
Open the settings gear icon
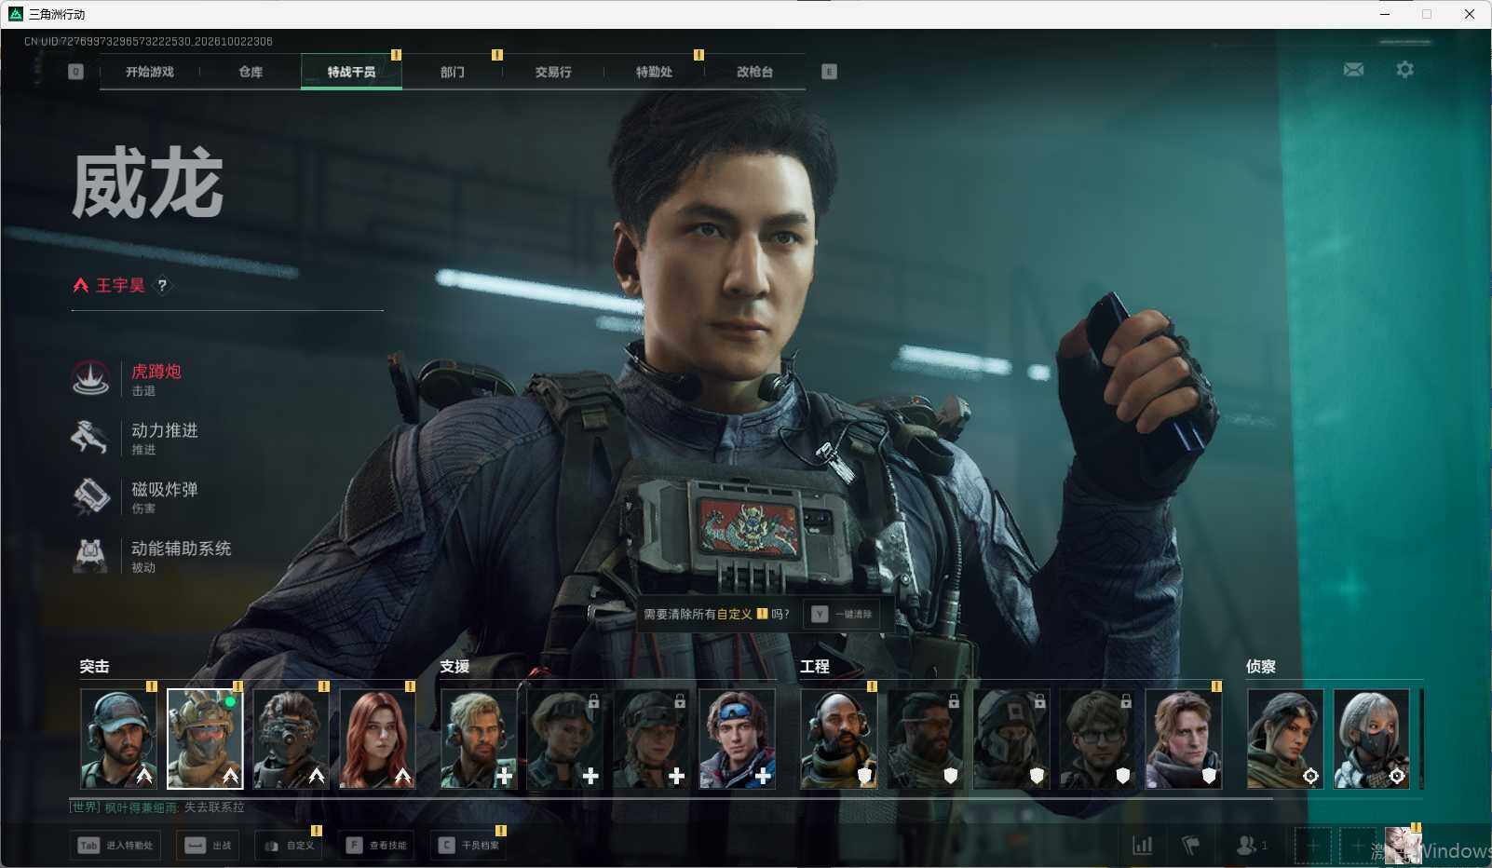[1404, 70]
